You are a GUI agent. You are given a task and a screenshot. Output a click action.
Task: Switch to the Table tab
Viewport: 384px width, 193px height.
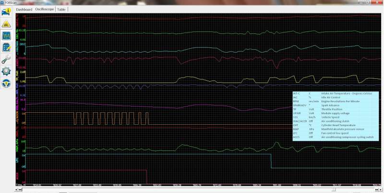61,9
